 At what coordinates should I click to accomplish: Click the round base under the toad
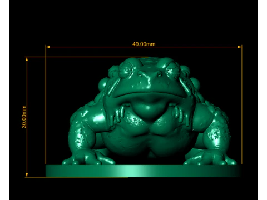click(144, 171)
